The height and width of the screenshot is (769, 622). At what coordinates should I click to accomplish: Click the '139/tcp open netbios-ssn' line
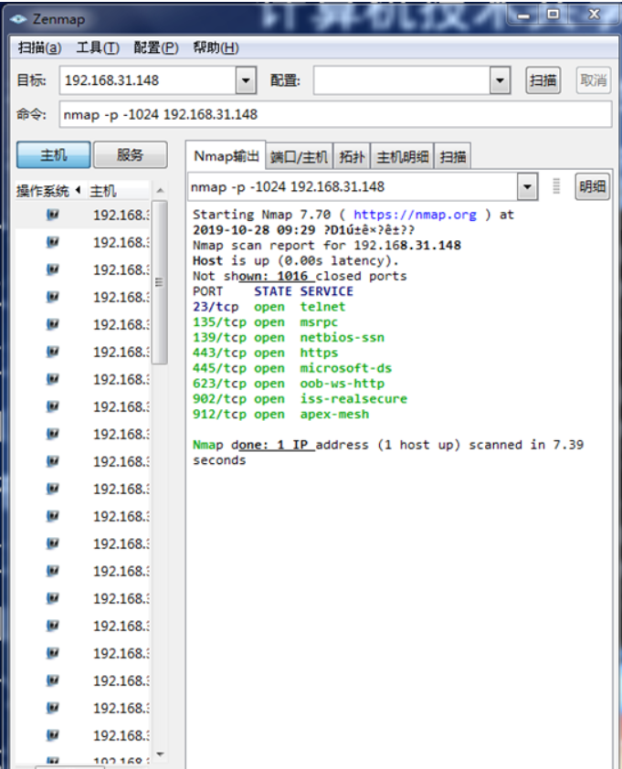289,337
